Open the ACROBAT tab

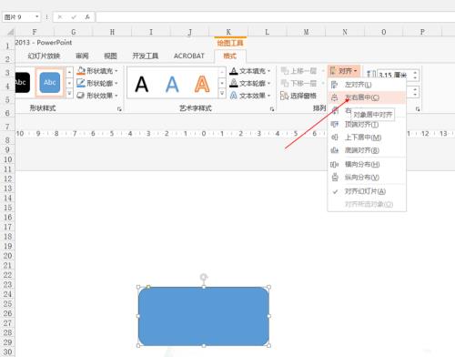(x=189, y=56)
